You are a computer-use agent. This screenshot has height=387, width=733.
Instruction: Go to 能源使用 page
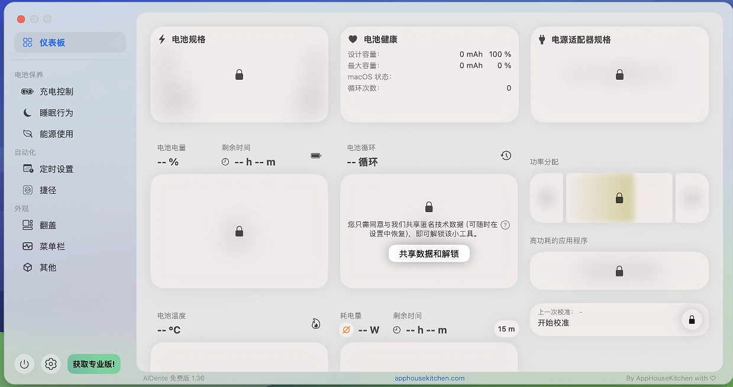point(56,134)
